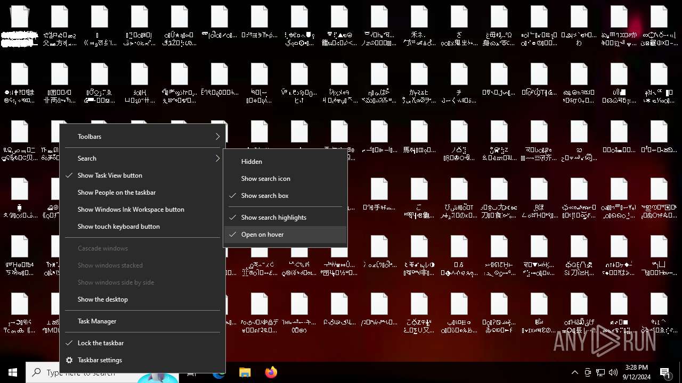The height and width of the screenshot is (383, 682).
Task: Expand the Toolbars submenu
Action: click(x=143, y=137)
